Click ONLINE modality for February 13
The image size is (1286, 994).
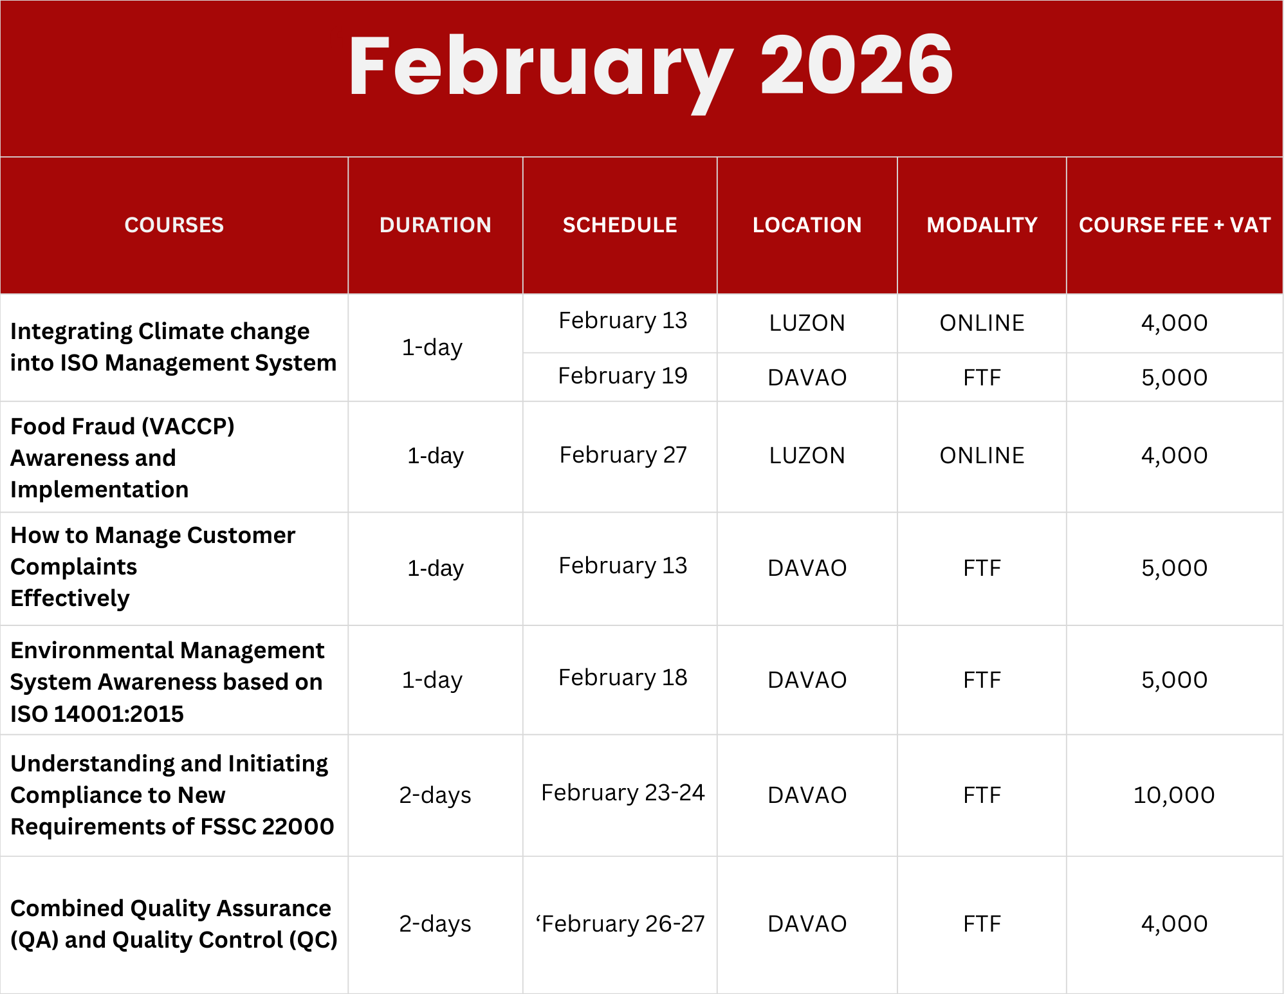982,323
